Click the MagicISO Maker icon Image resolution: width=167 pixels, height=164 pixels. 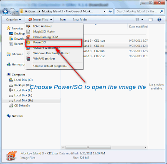(x=28, y=32)
